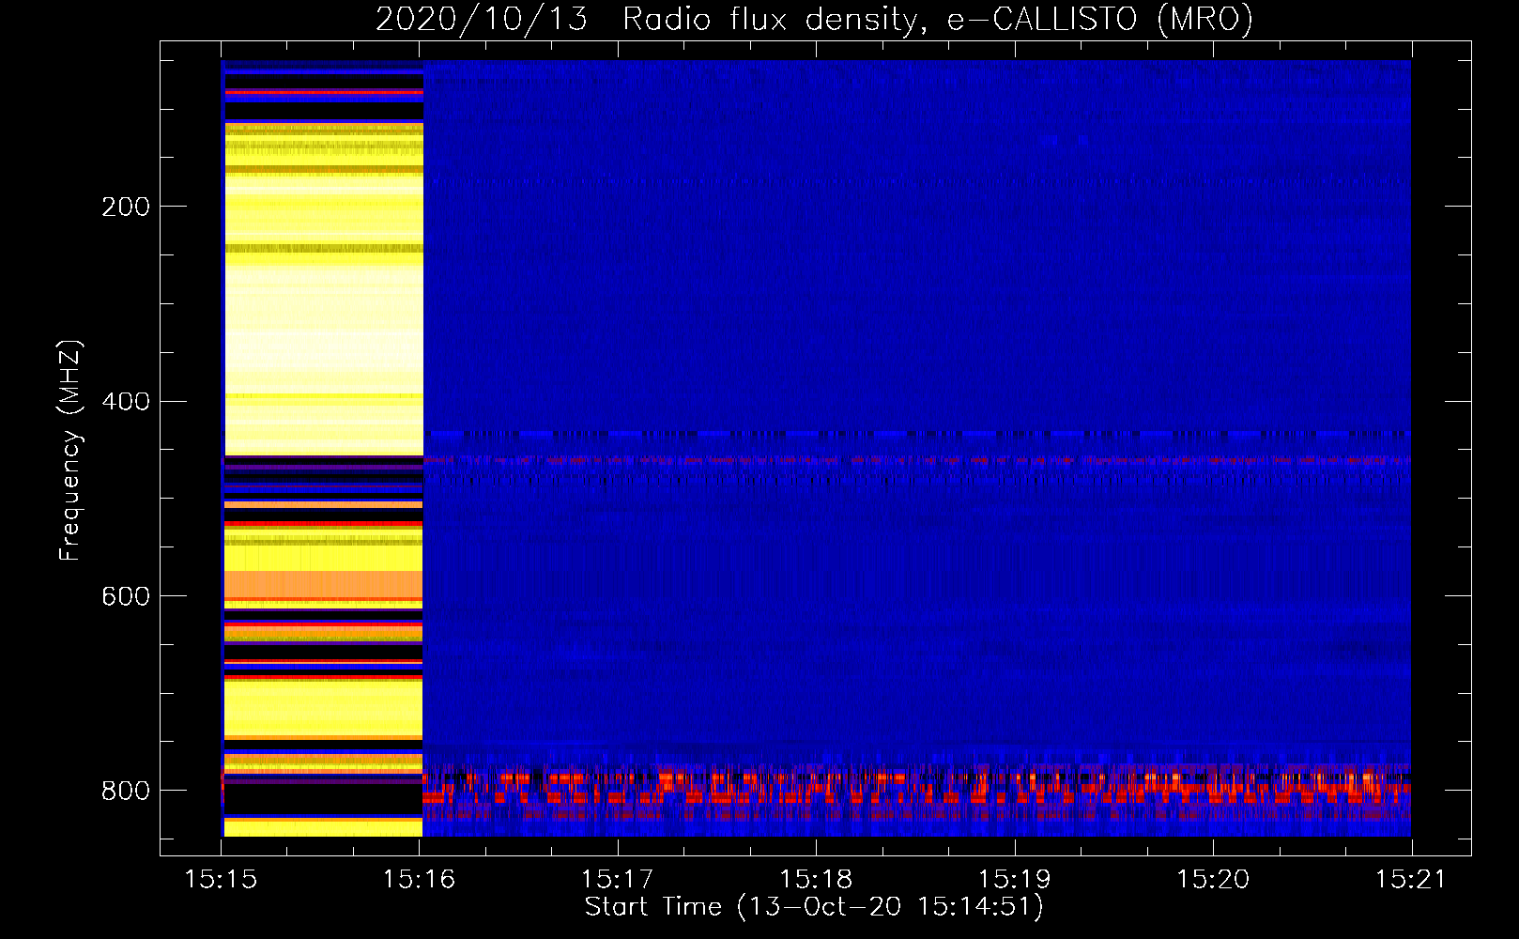Click the 15:19 time axis label

[1014, 879]
